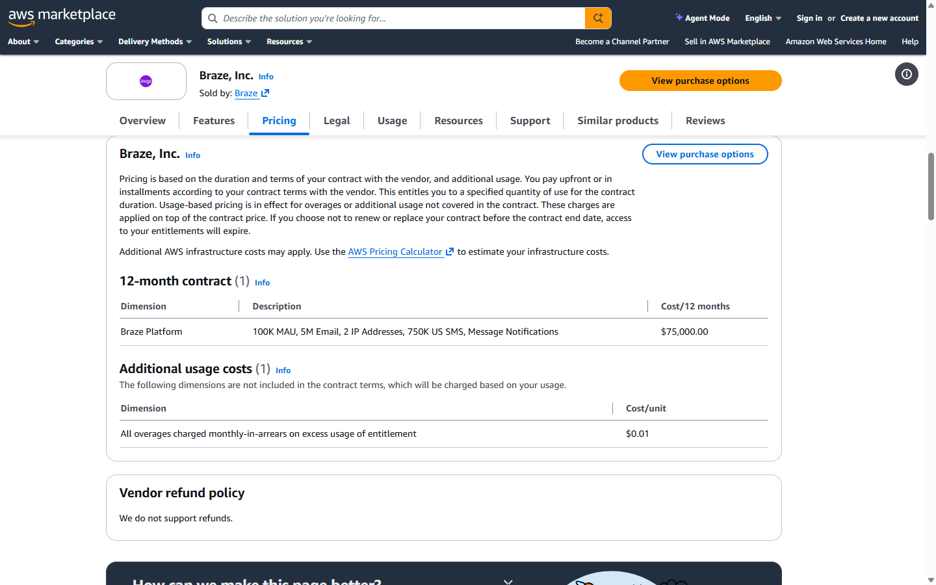This screenshot has height=585, width=936.
Task: Switch to the Reviews tab
Action: [x=705, y=121]
